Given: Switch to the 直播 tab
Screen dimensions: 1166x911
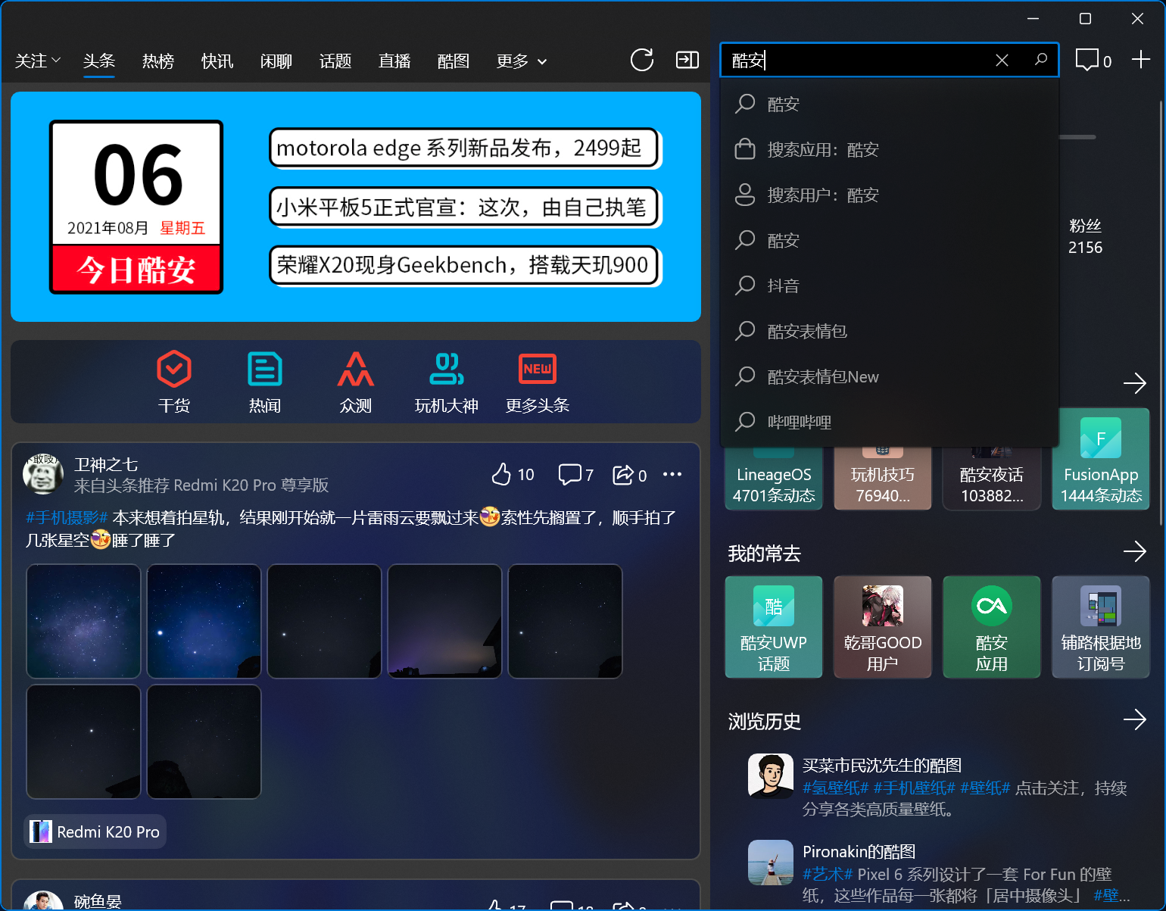Looking at the screenshot, I should tap(394, 61).
